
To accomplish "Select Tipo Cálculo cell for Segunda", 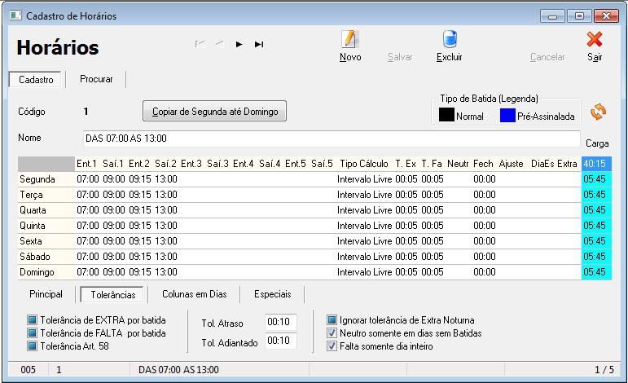I will click(364, 178).
